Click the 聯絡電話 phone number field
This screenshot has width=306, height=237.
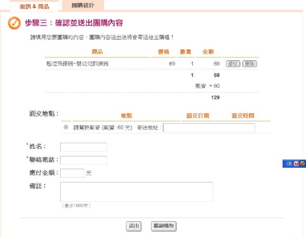[83, 160]
